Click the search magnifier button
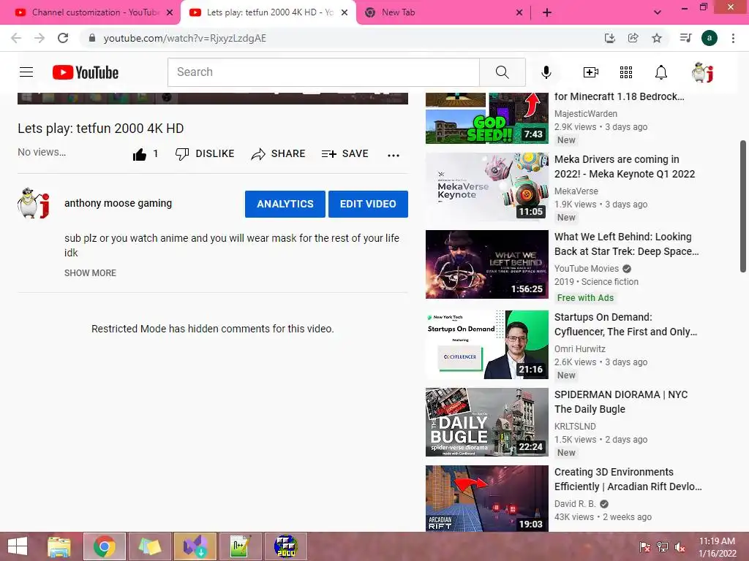This screenshot has height=561, width=749. coord(502,72)
